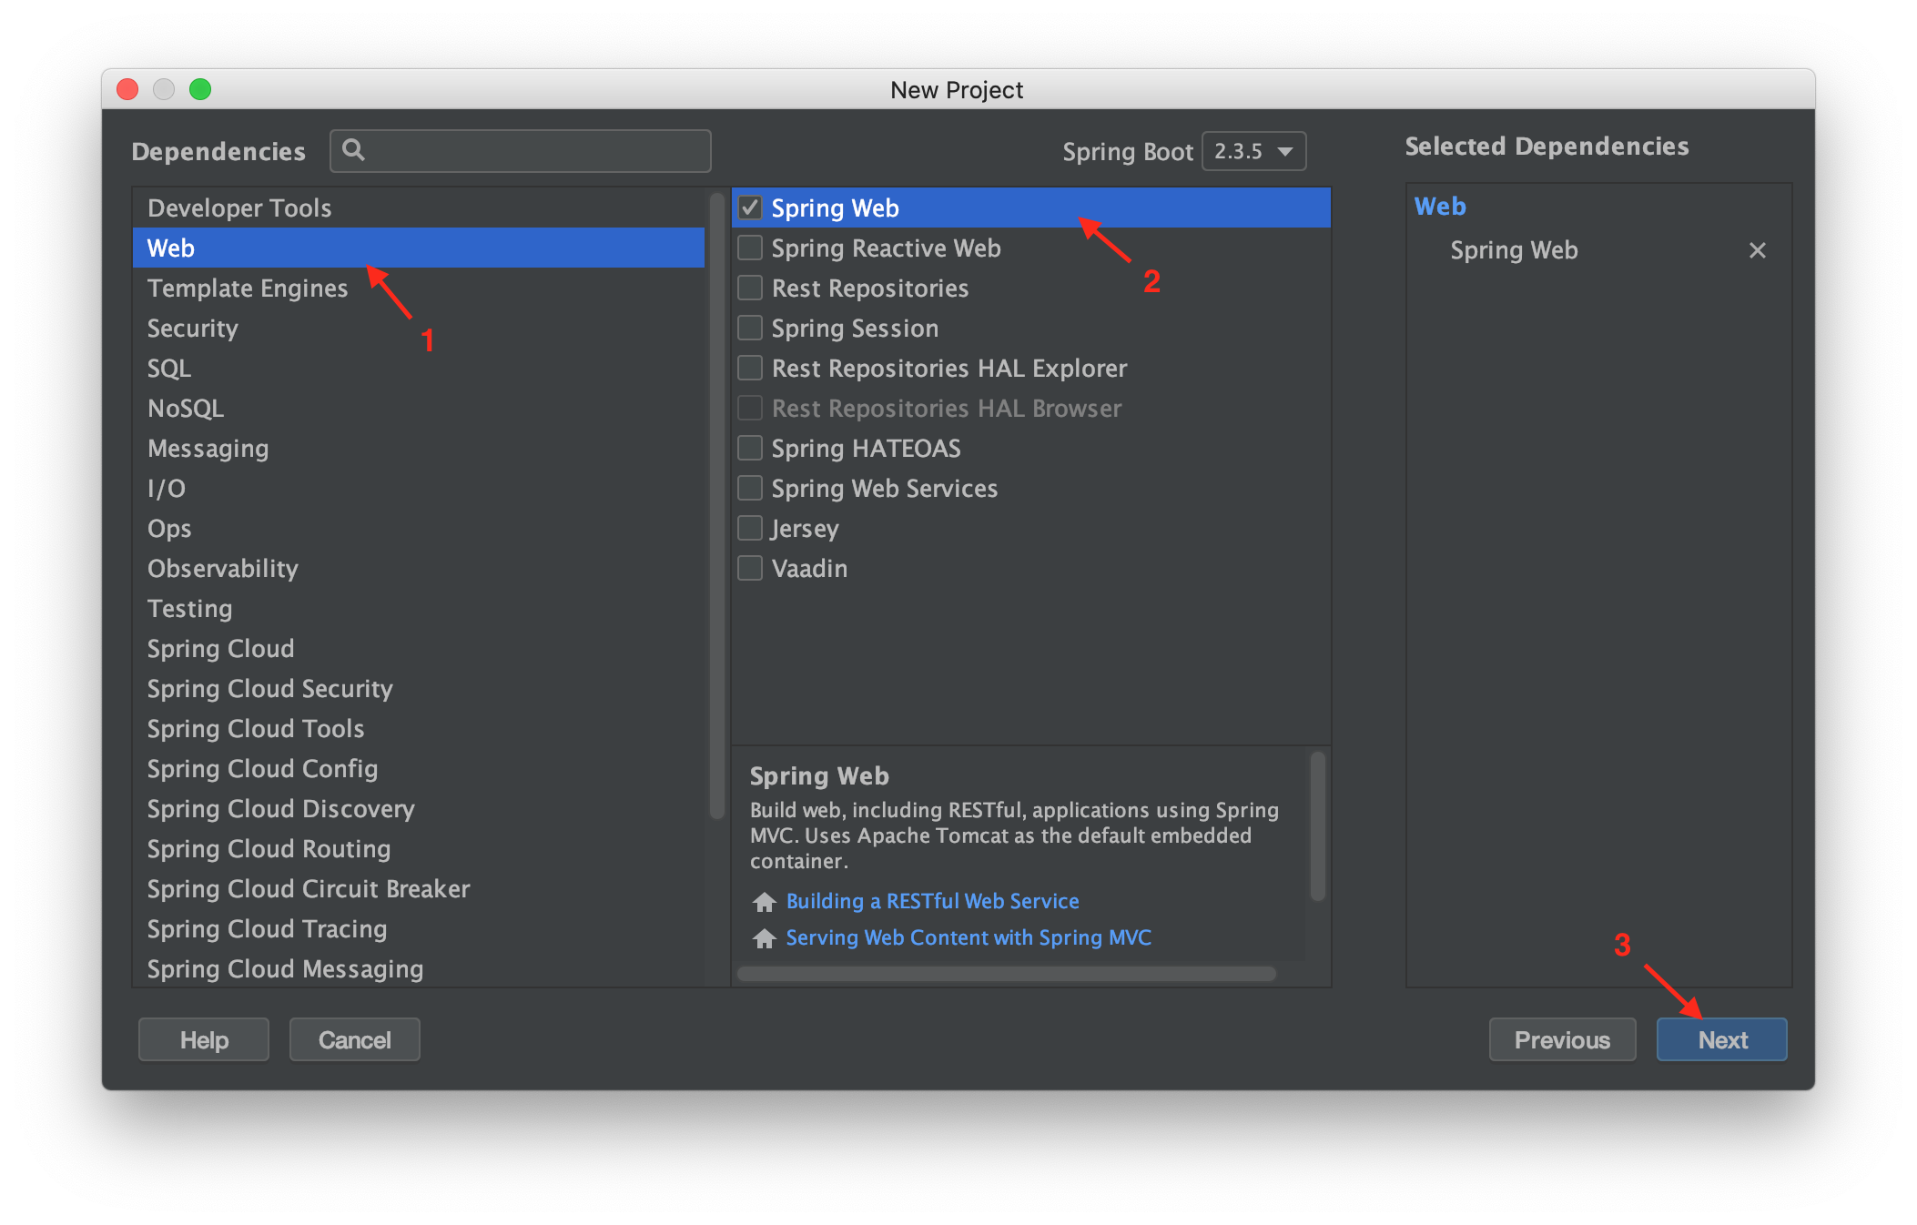1917x1225 pixels.
Task: Tick the Spring Session checkbox
Action: 750,328
